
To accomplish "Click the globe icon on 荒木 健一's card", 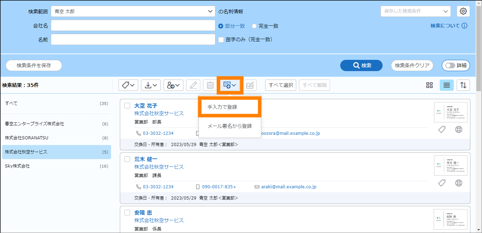I will pyautogui.click(x=458, y=183).
